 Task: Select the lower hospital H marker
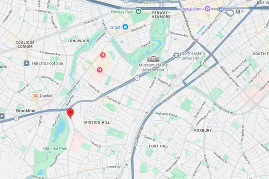100,70
